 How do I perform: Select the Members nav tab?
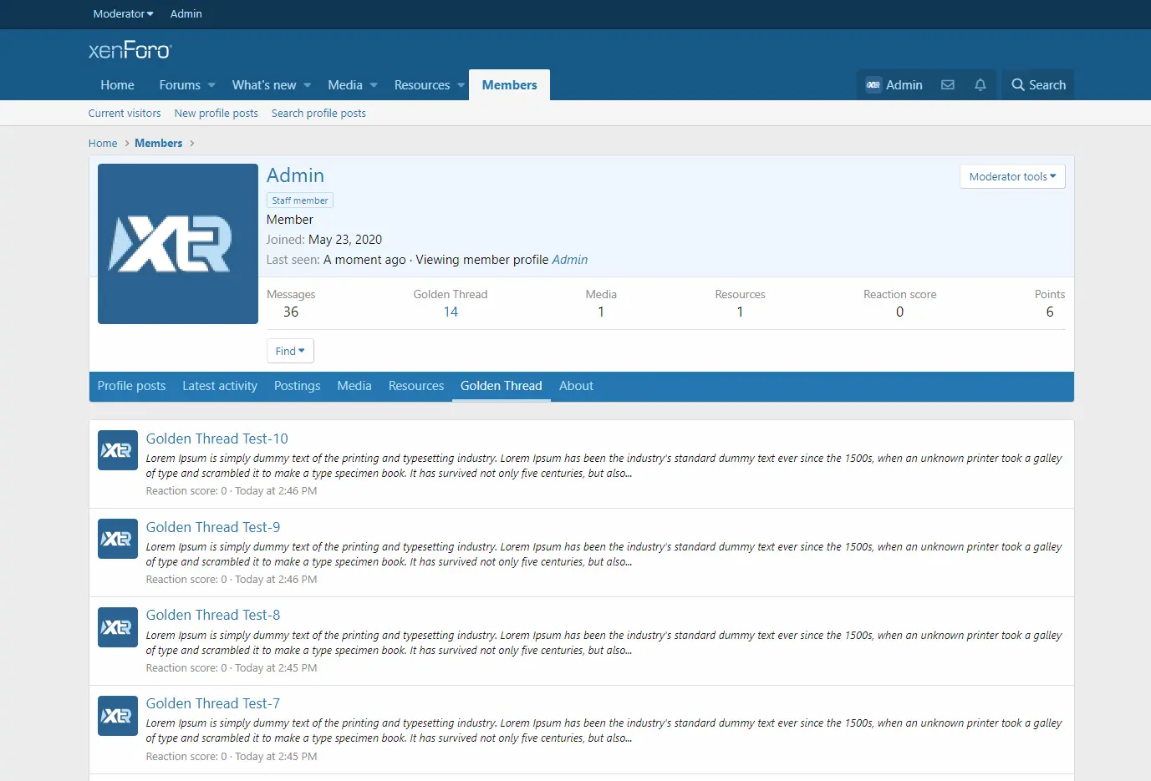(510, 85)
